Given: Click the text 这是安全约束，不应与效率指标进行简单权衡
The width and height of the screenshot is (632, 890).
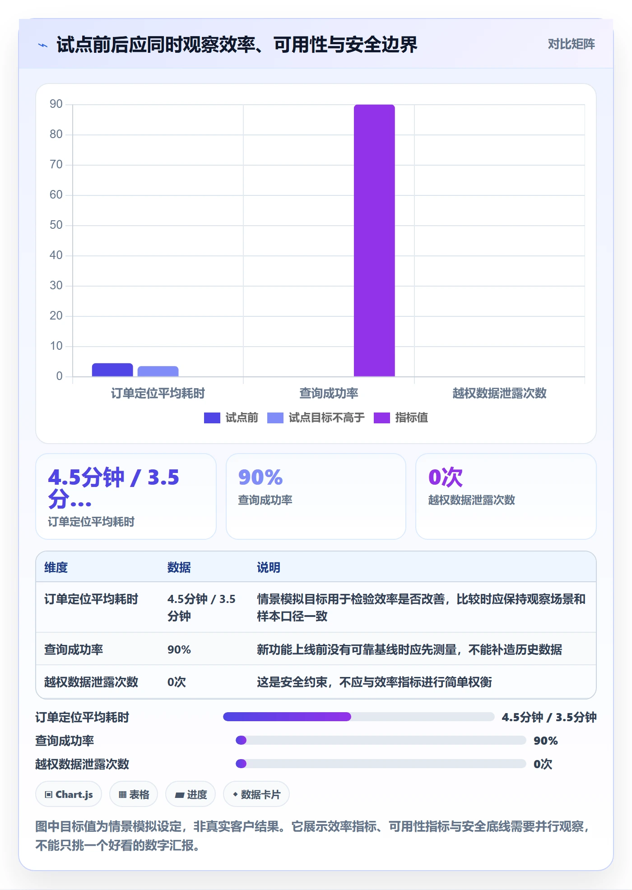Looking at the screenshot, I should point(374,682).
